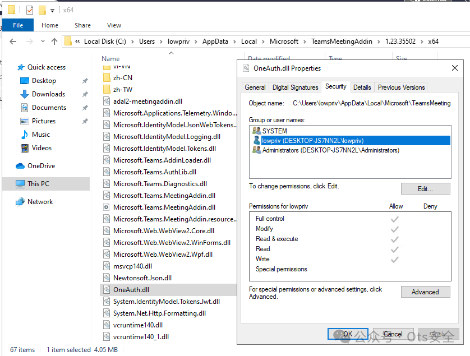Screen dimensions: 470x356
Task: Select Microsoft.Teams.AddinLoader.dll file
Action: (162, 160)
